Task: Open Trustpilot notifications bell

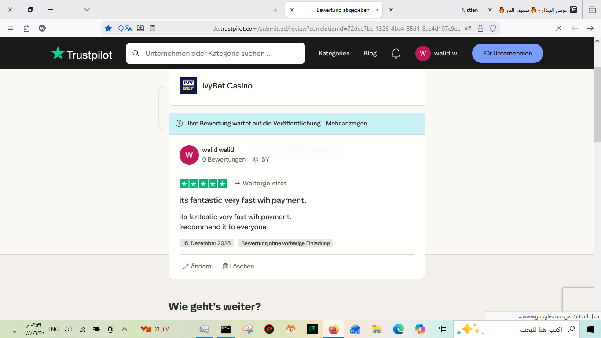Action: (396, 53)
